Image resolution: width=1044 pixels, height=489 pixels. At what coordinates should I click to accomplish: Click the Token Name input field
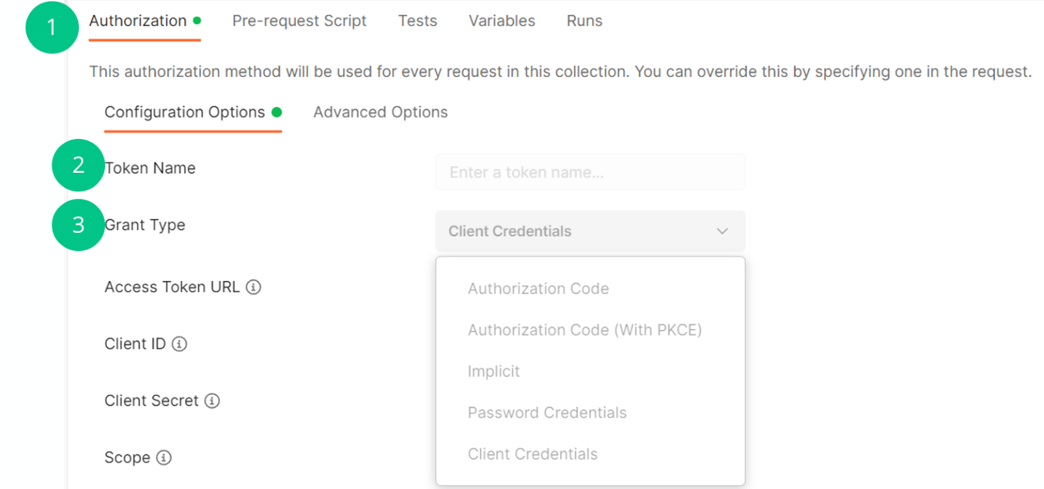click(590, 172)
